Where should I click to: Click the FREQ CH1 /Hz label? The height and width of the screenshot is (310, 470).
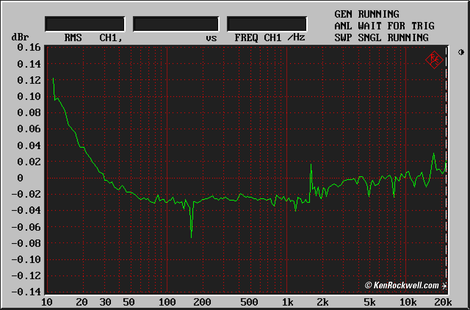coord(270,38)
